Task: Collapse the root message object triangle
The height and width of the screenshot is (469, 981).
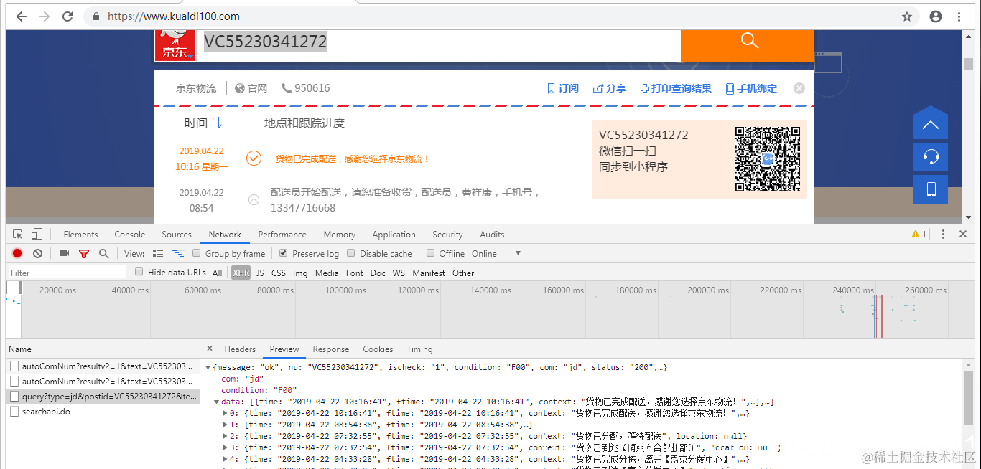Action: pos(208,367)
